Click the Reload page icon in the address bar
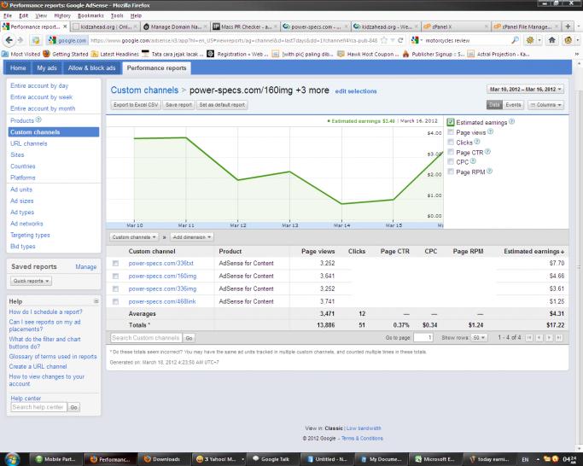The width and height of the screenshot is (583, 466). coord(400,40)
